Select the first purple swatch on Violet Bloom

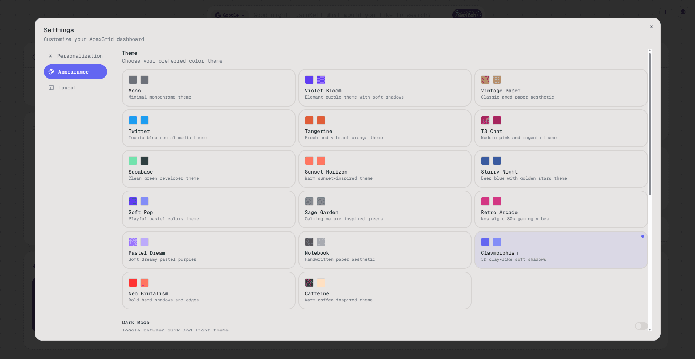point(309,80)
